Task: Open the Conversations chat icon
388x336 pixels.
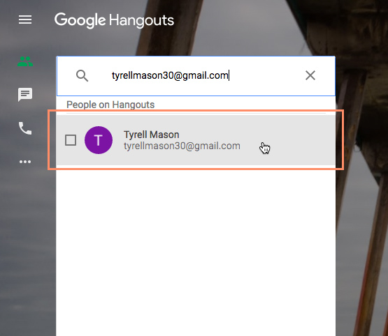Action: [25, 95]
